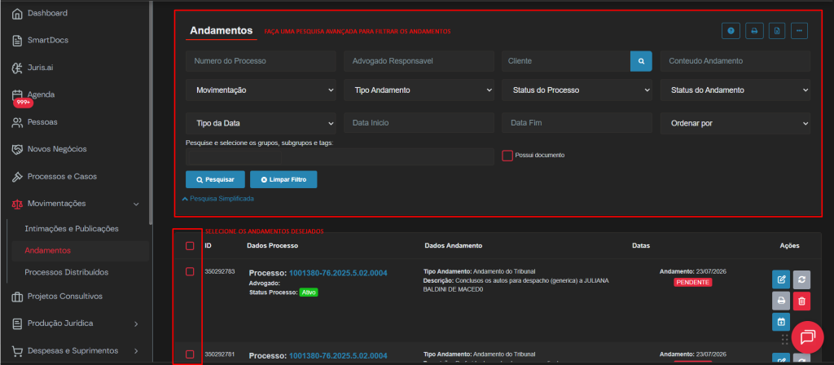The width and height of the screenshot is (834, 365).
Task: Open the help question-mark icon in Andamentos header
Action: [731, 31]
